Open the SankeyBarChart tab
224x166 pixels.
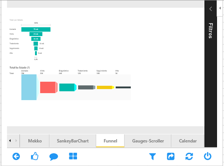[x=73, y=141]
